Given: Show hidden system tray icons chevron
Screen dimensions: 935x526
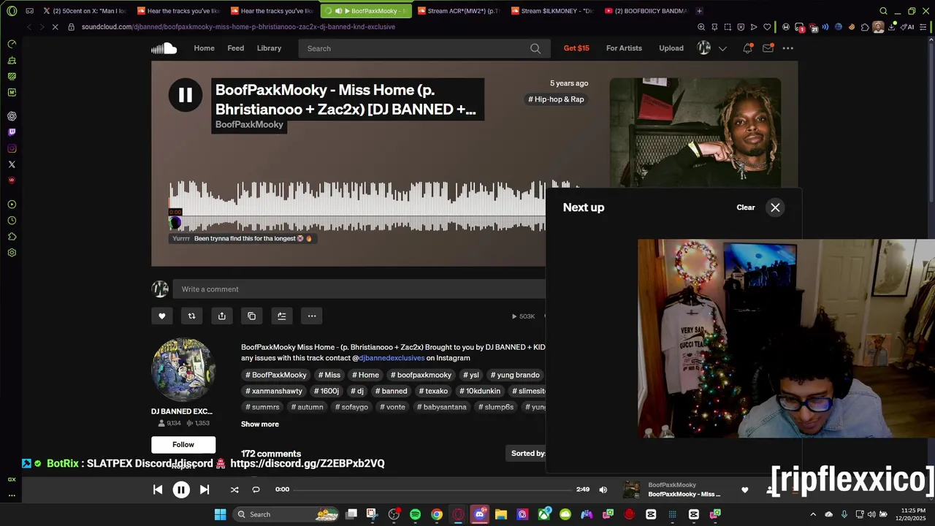Looking at the screenshot, I should [813, 514].
